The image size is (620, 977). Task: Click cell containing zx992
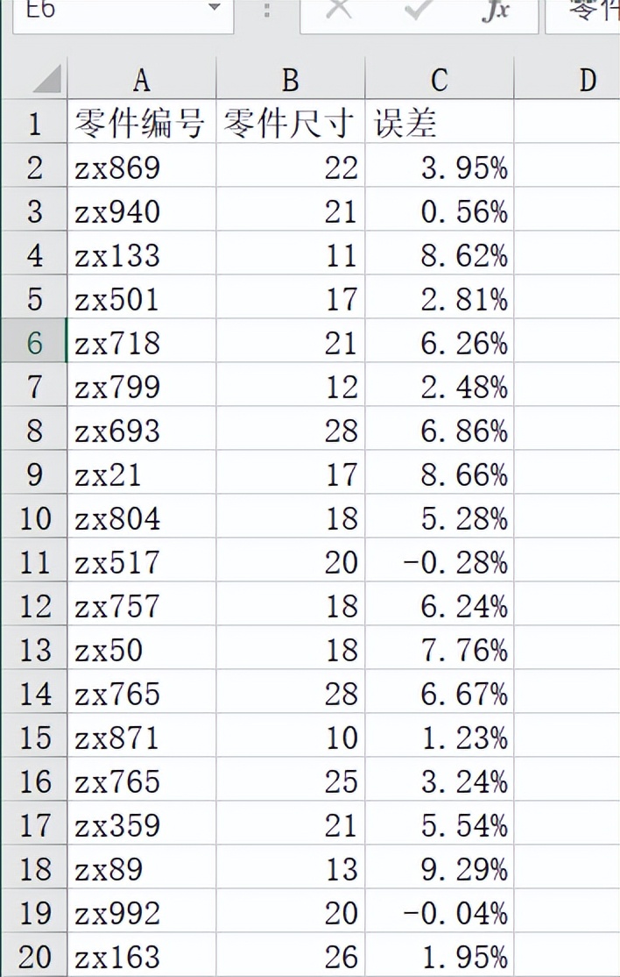pyautogui.click(x=142, y=911)
